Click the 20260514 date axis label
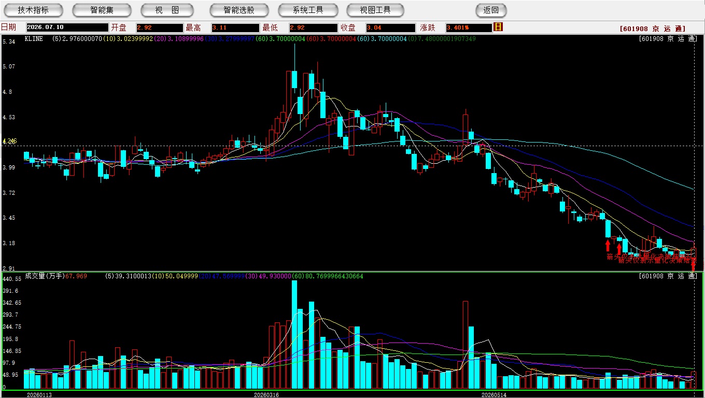Screen dimensions: 705x398 click(494, 395)
